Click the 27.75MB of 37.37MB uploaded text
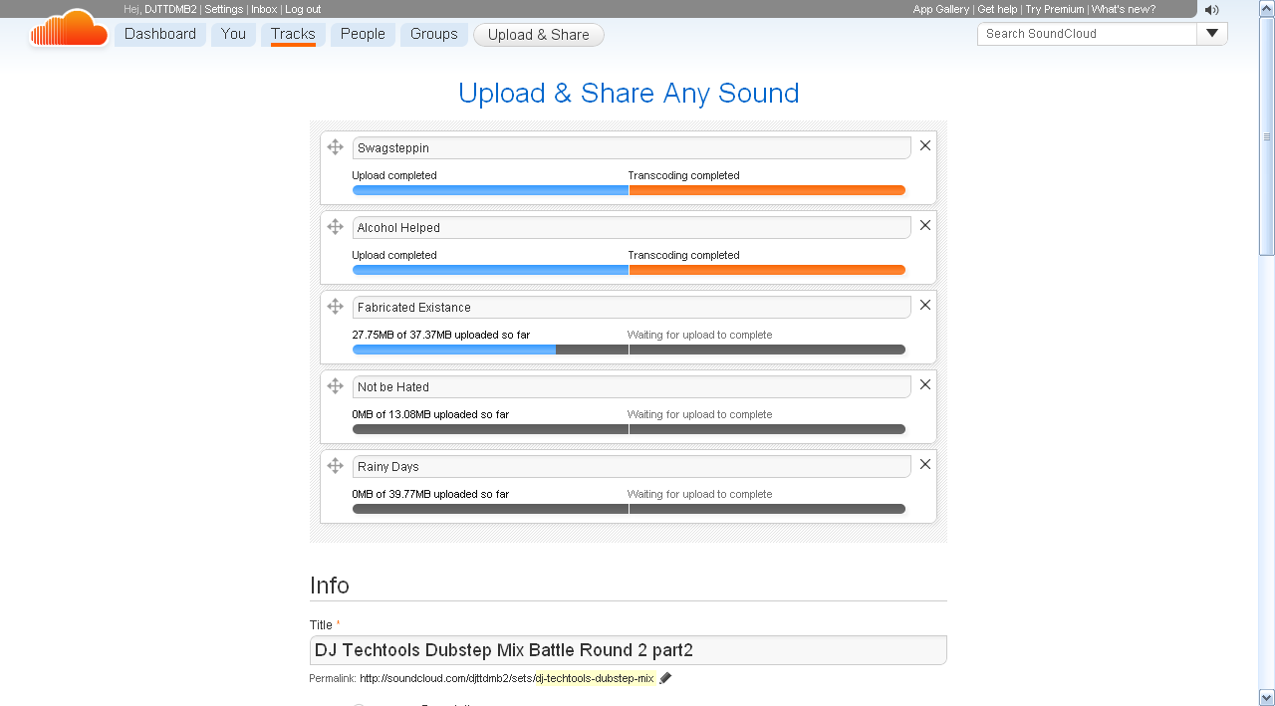 (x=441, y=335)
